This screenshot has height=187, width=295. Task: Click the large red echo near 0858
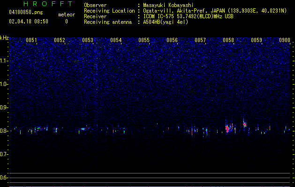tap(227, 129)
